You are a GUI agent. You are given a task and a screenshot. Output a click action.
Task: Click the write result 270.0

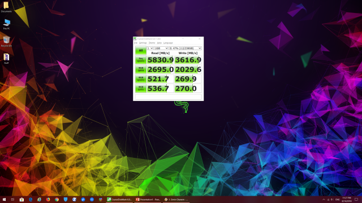pyautogui.click(x=188, y=89)
